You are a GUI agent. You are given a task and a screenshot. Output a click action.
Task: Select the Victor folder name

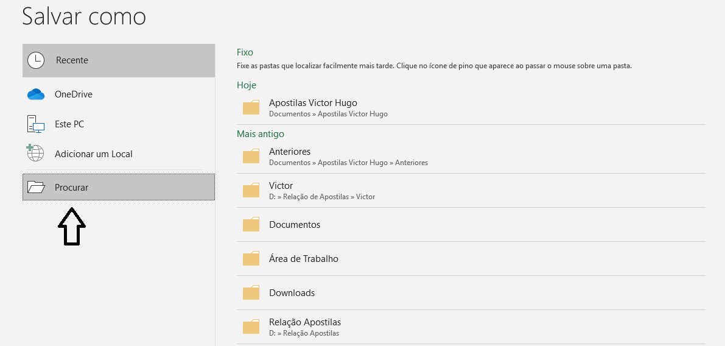281,186
